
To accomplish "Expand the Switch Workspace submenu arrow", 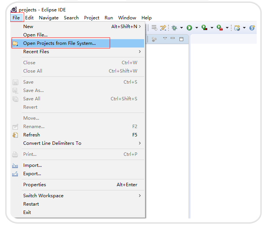I will coord(140,196).
